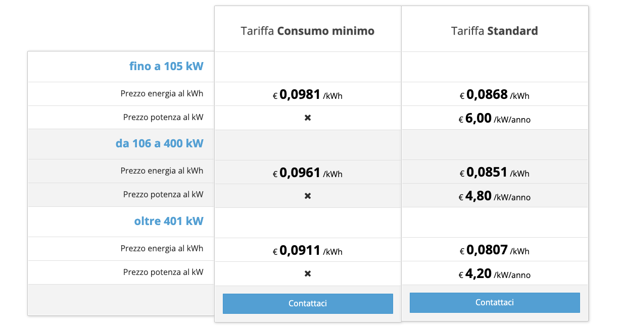
Task: Click the € 0,0807 /kWh price
Action: click(495, 250)
